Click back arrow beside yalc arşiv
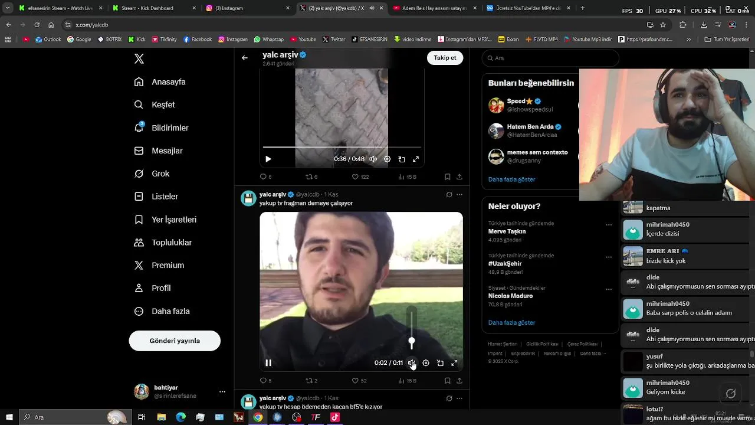This screenshot has height=425, width=755. coord(245,58)
